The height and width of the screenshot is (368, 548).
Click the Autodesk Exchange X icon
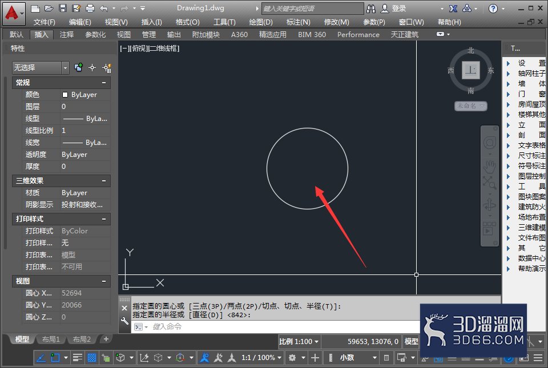453,9
